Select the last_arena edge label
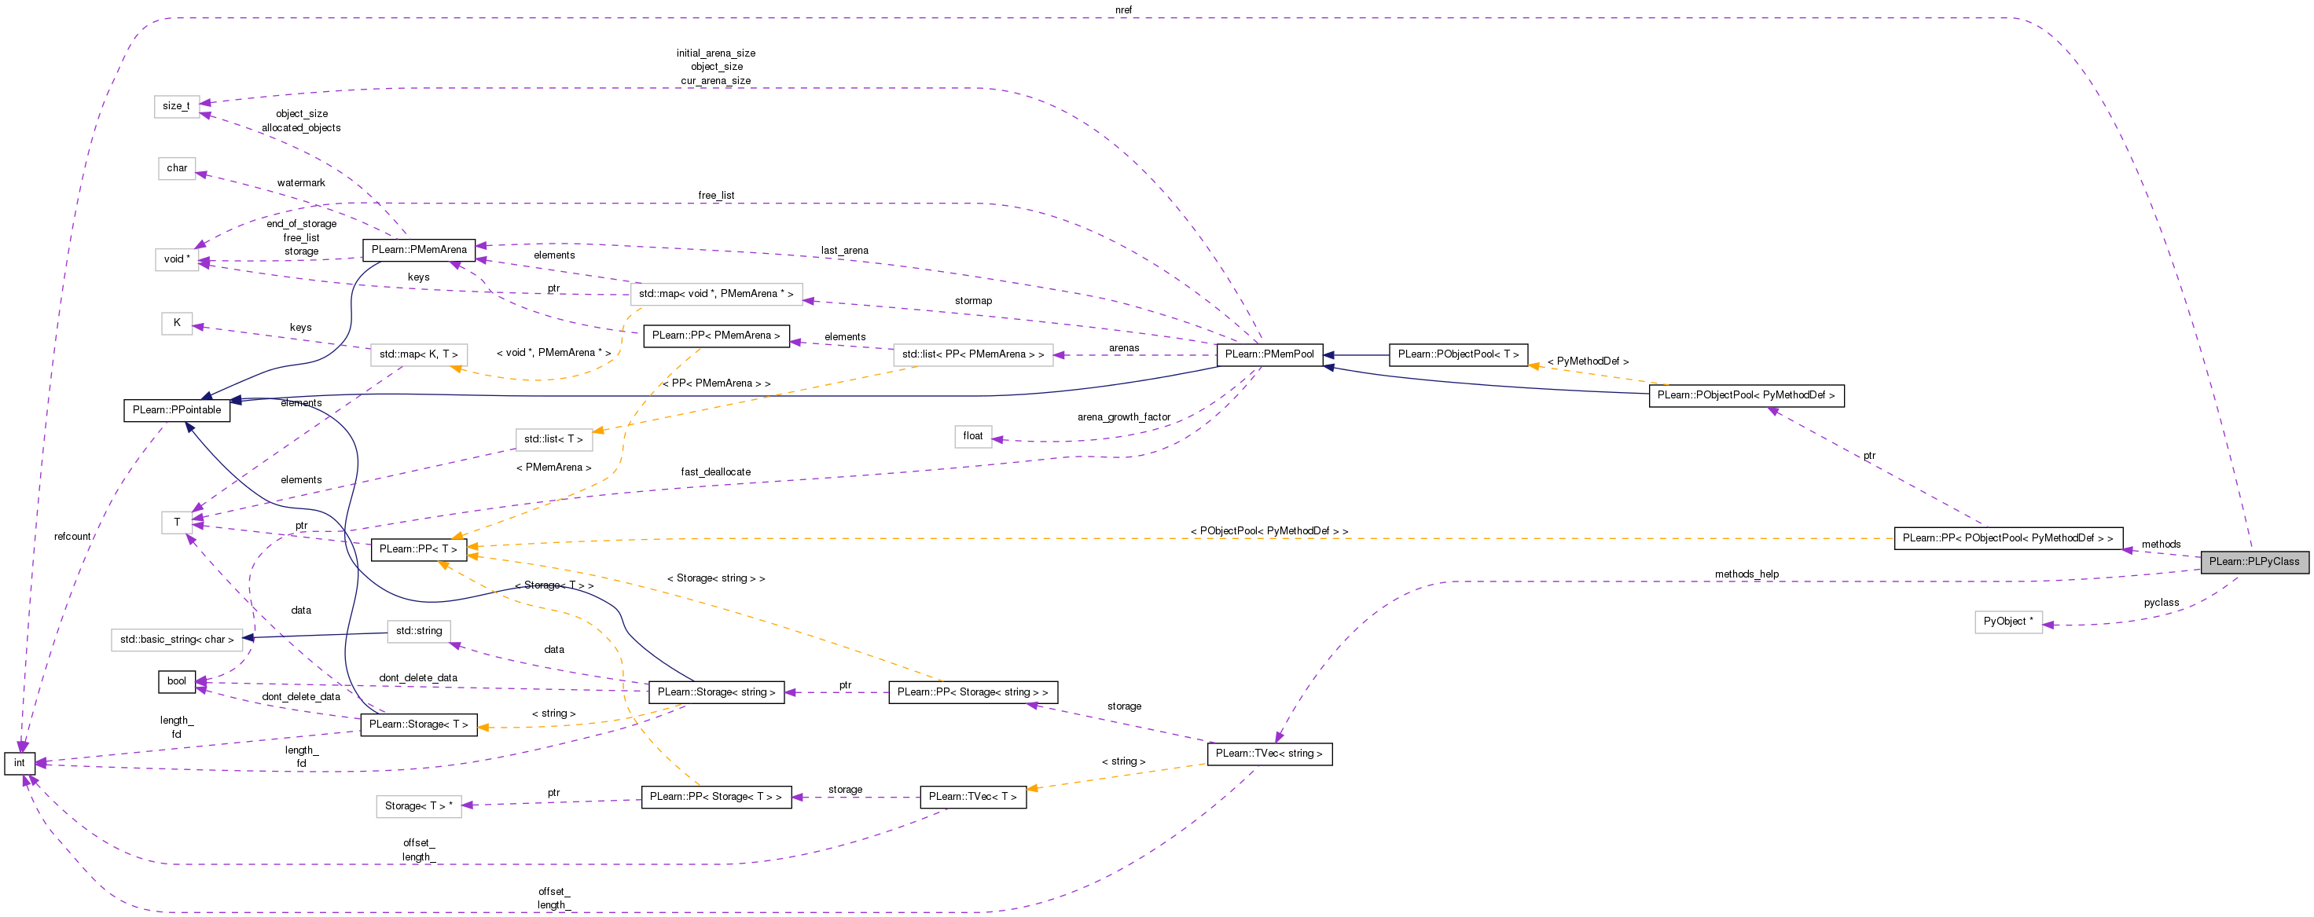 (x=844, y=251)
